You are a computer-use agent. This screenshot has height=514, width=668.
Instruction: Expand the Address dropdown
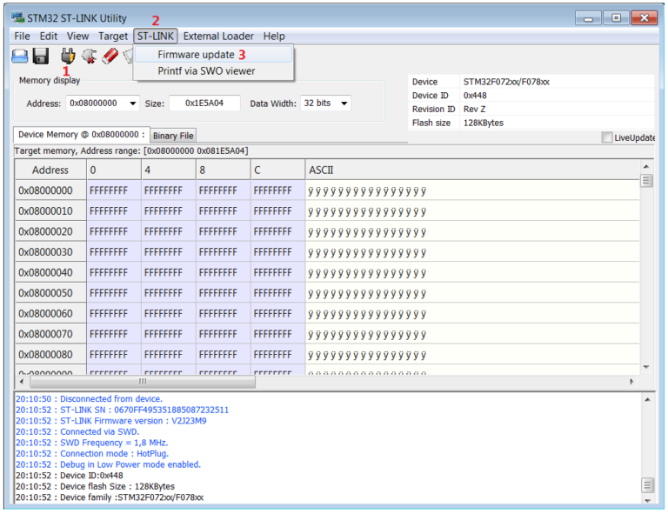pyautogui.click(x=133, y=103)
